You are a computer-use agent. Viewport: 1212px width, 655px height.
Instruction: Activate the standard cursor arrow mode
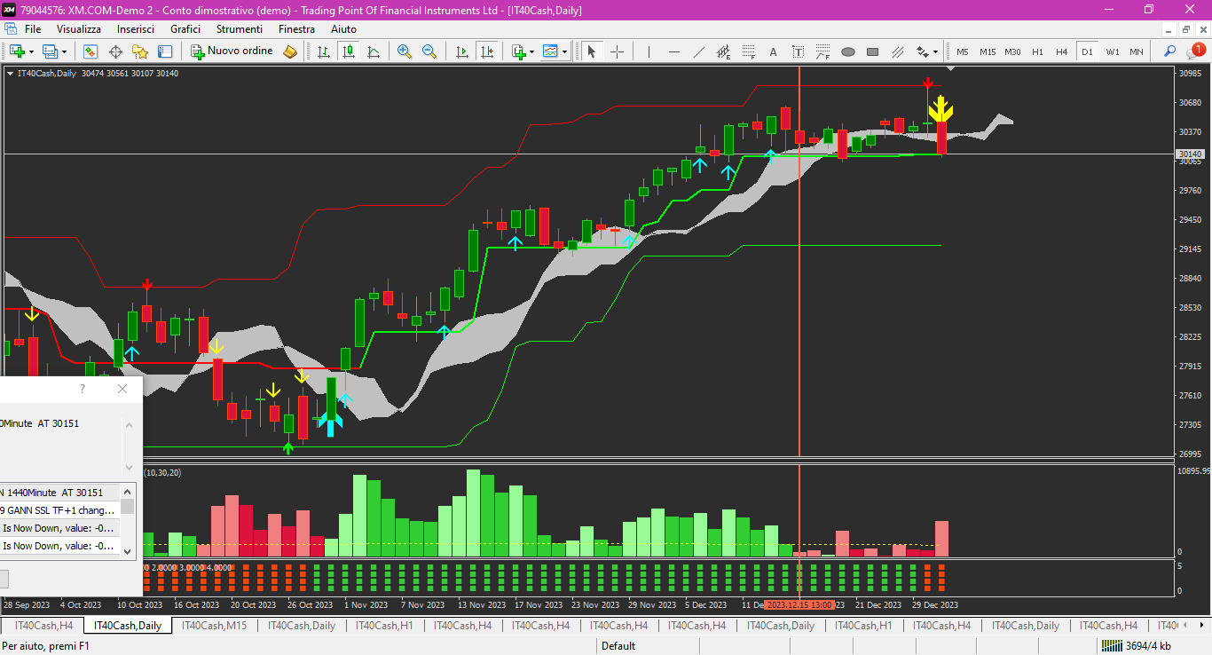(592, 51)
